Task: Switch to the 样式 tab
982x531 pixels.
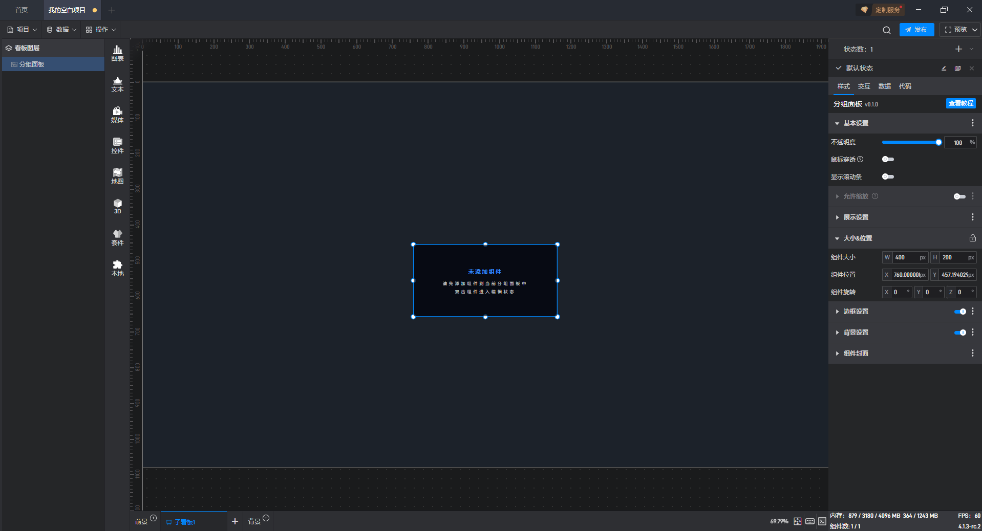Action: (844, 86)
